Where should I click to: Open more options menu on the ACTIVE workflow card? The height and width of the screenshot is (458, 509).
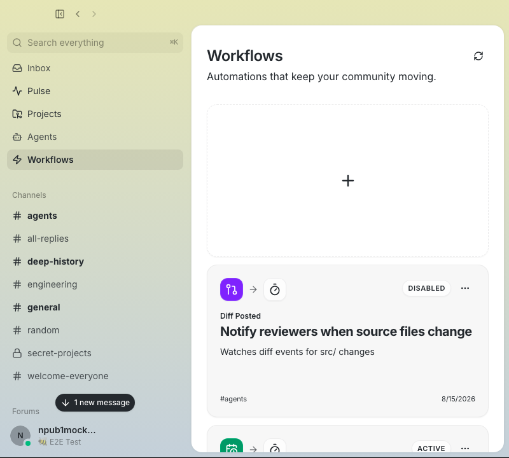click(465, 448)
